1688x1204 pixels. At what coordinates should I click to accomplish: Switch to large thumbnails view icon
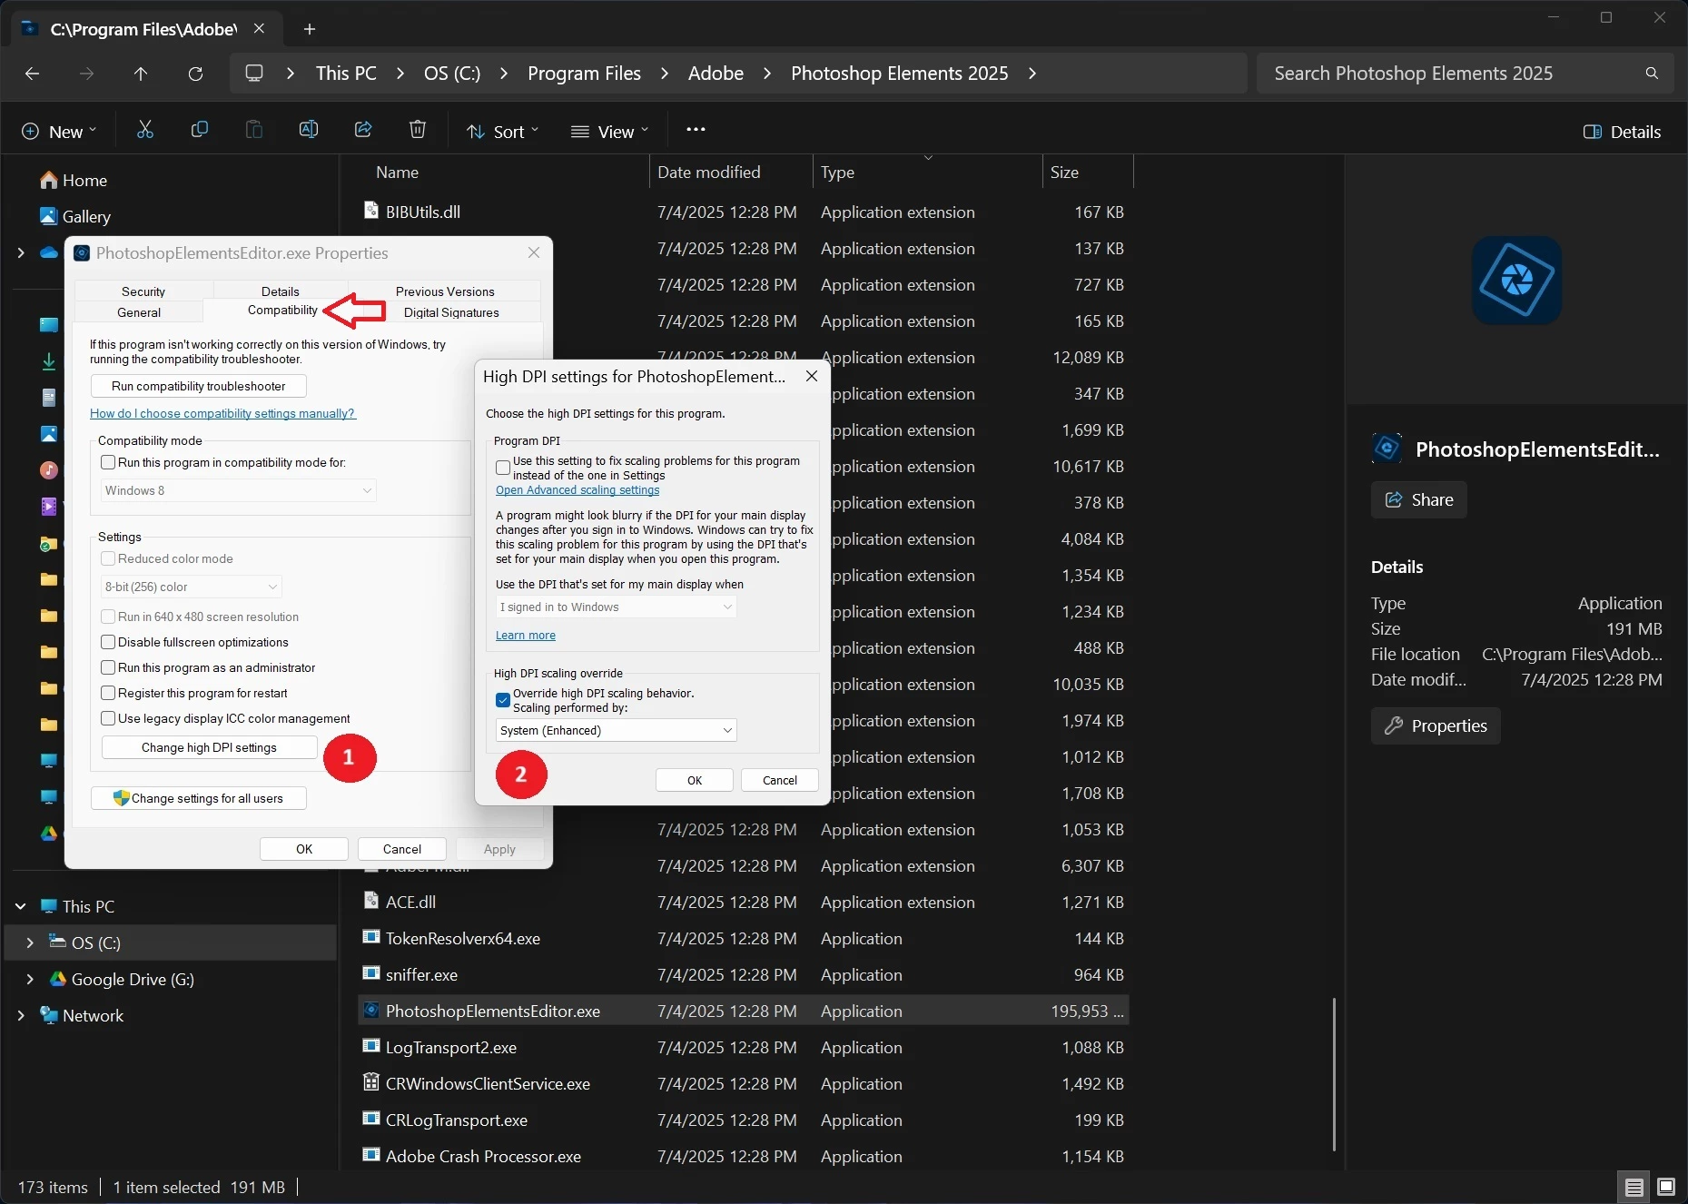(1666, 1187)
